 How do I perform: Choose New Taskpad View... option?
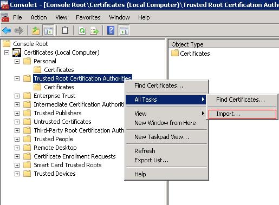[167, 137]
